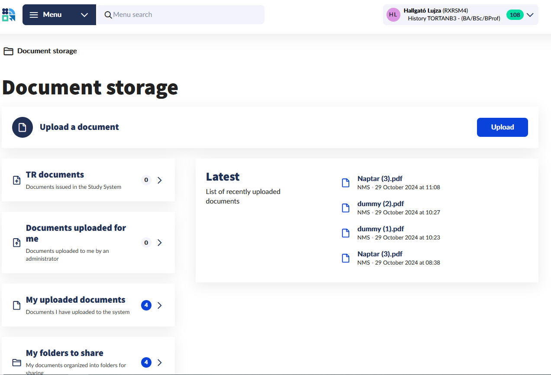Click the Document storage breadcrumb link

(47, 51)
